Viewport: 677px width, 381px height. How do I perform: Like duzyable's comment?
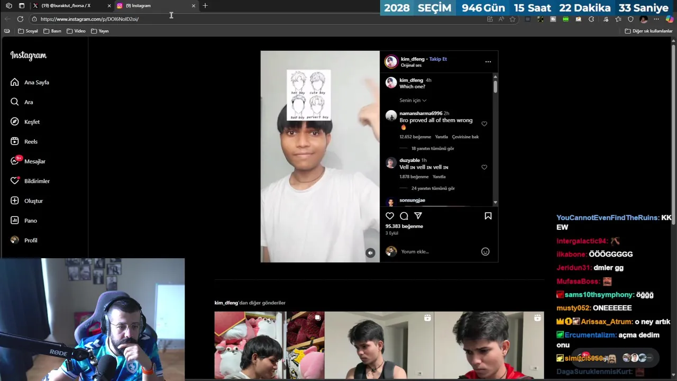484,167
